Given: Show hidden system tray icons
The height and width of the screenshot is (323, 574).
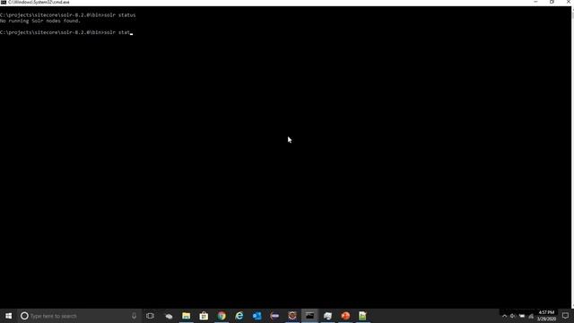Looking at the screenshot, I should tap(504, 316).
